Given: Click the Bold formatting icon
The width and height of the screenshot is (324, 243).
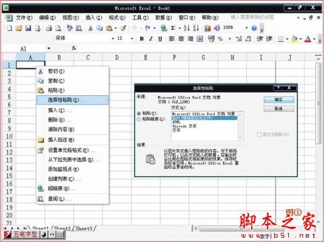Looking at the screenshot, I should tap(142, 38).
